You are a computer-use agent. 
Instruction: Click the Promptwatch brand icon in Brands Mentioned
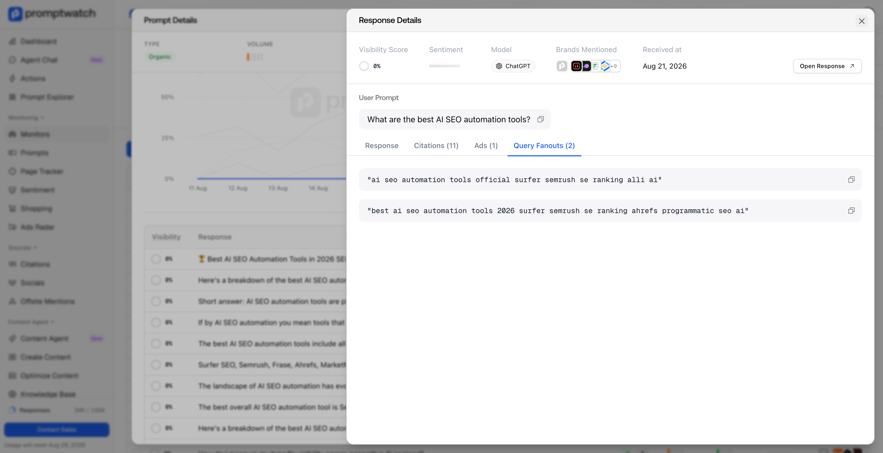click(x=562, y=66)
